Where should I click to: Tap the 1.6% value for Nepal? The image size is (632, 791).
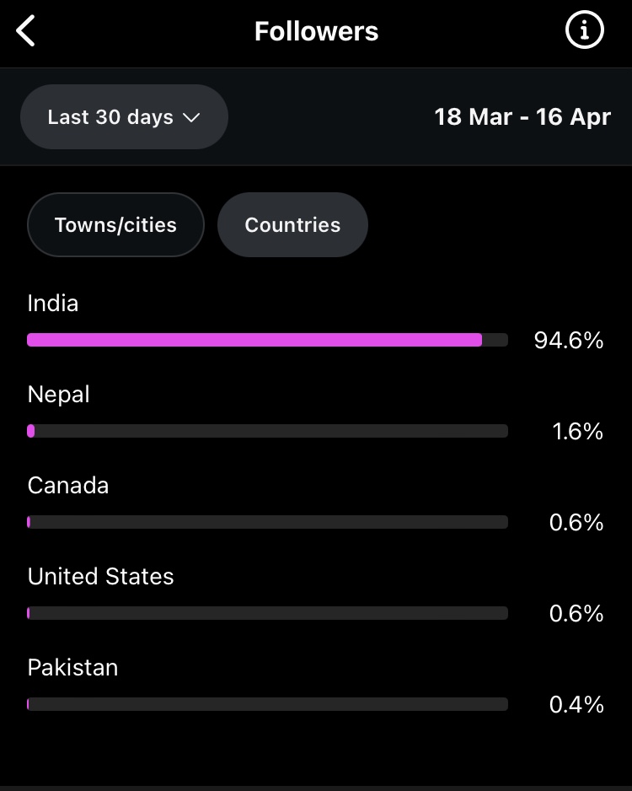pyautogui.click(x=577, y=432)
